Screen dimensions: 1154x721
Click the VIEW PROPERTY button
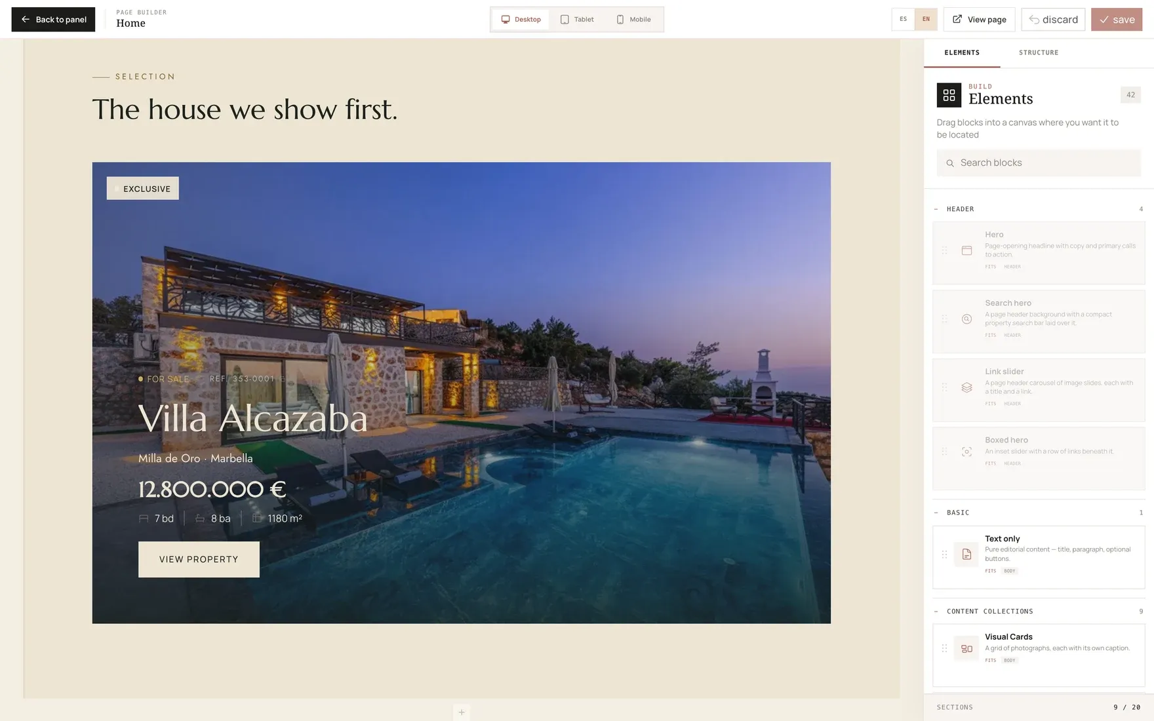pyautogui.click(x=199, y=559)
